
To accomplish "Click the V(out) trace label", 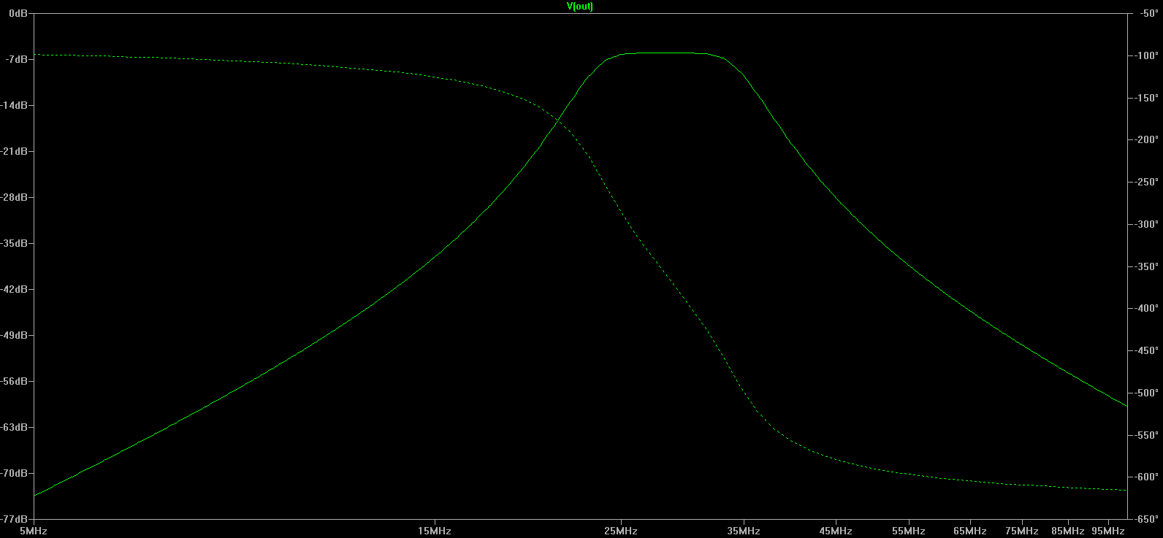I will click(580, 7).
